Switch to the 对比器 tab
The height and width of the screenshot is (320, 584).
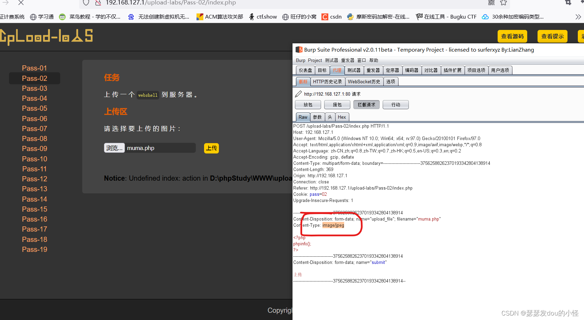pos(431,70)
